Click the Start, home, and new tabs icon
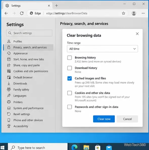The height and width of the screenshot is (150, 149). 9,59
